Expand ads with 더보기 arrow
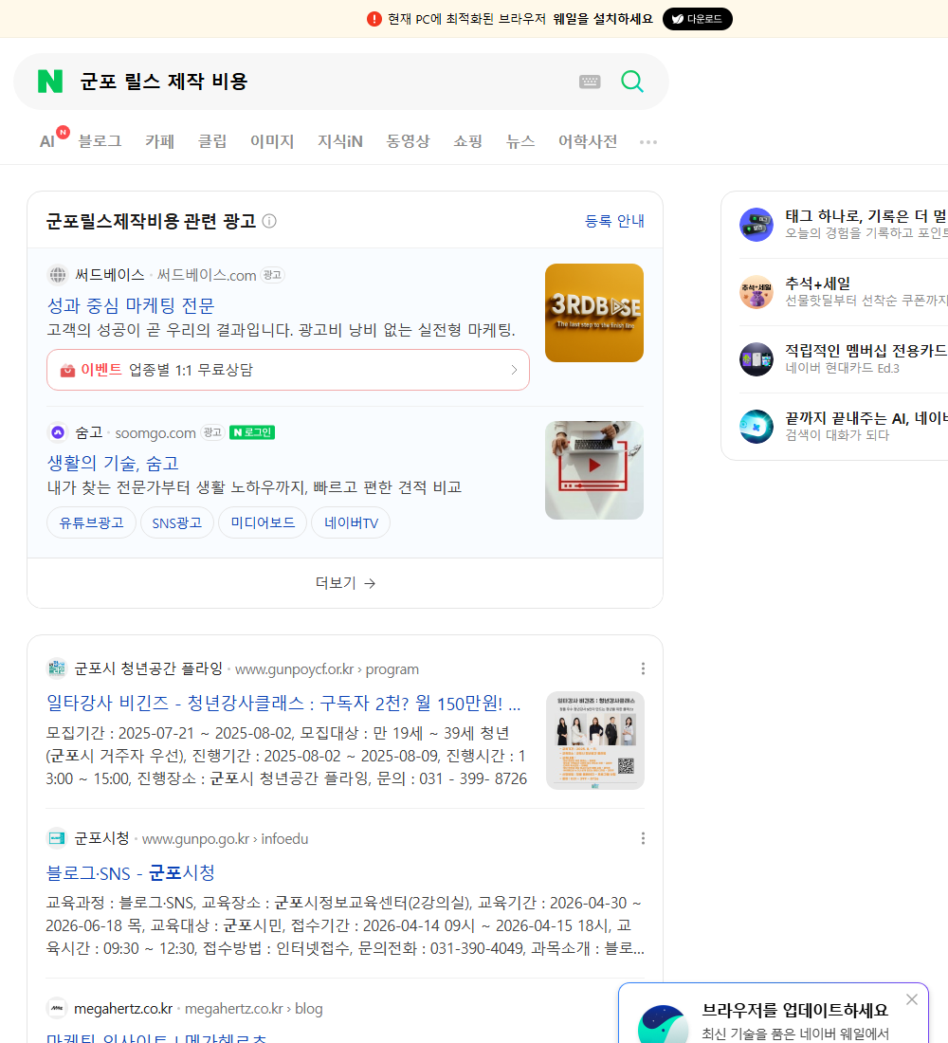The width and height of the screenshot is (948, 1043). [345, 583]
